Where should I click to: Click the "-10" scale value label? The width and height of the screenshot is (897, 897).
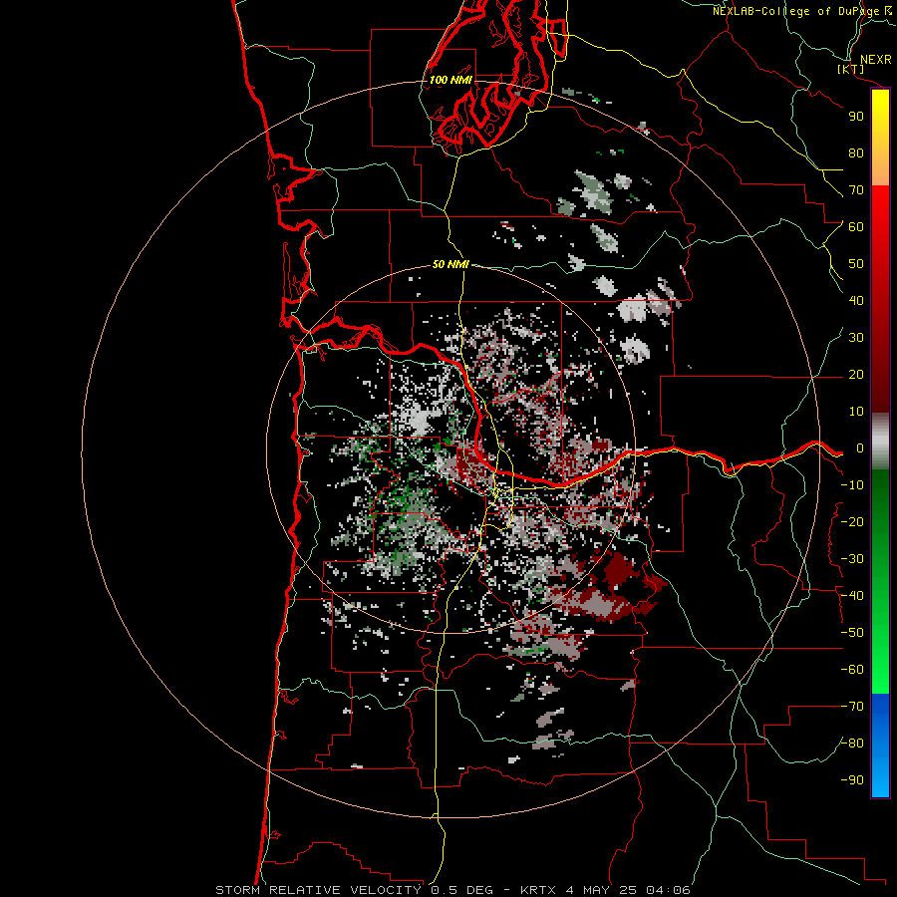(852, 485)
